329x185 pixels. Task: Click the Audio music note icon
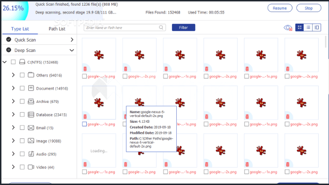coord(31,154)
